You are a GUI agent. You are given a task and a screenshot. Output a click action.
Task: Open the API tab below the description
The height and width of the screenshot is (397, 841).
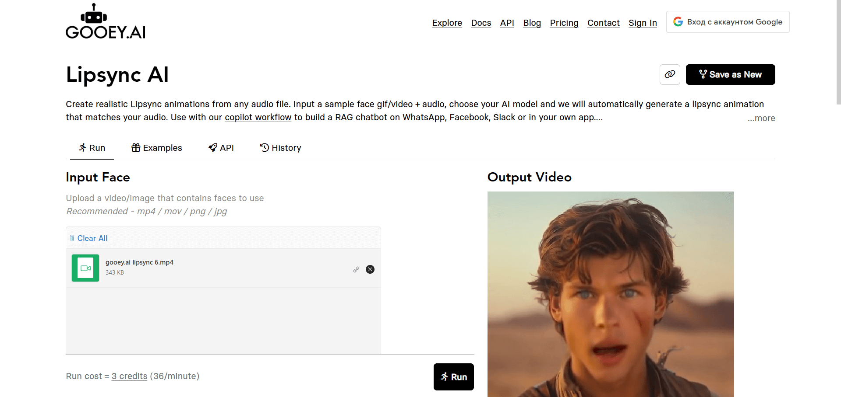[x=221, y=148]
